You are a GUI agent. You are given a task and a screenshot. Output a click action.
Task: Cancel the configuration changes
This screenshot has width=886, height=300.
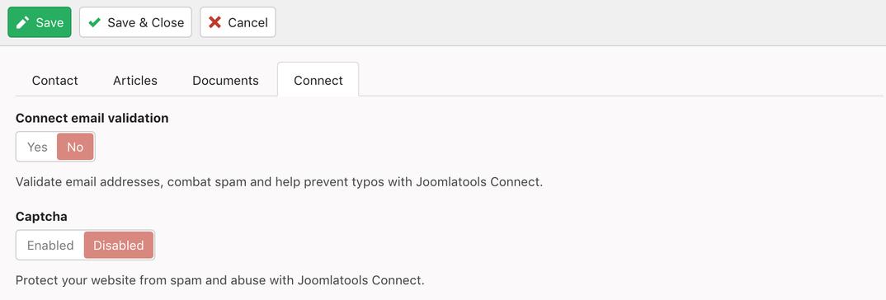[238, 22]
